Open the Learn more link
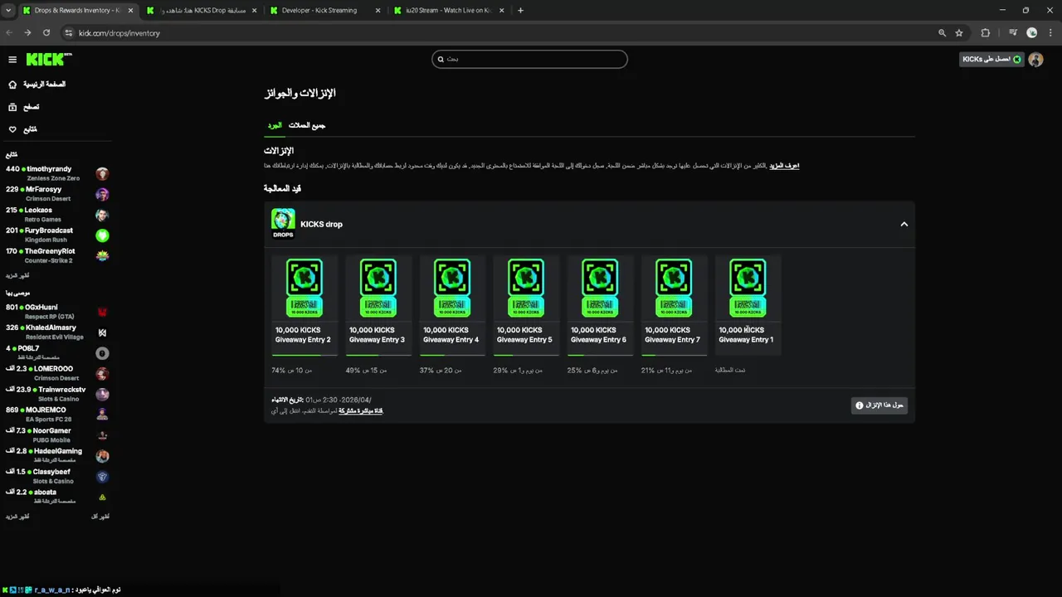This screenshot has height=597, width=1062. (x=784, y=166)
